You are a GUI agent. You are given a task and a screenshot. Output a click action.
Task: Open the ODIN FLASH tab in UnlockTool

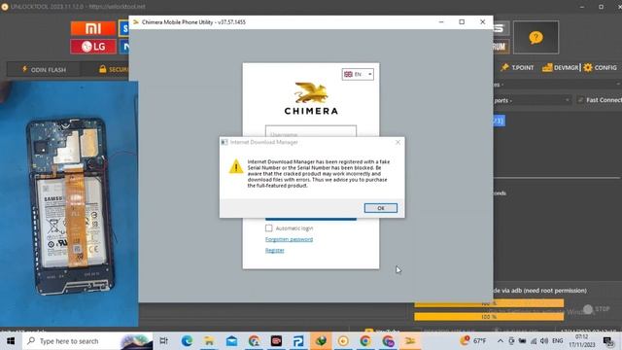coord(44,69)
